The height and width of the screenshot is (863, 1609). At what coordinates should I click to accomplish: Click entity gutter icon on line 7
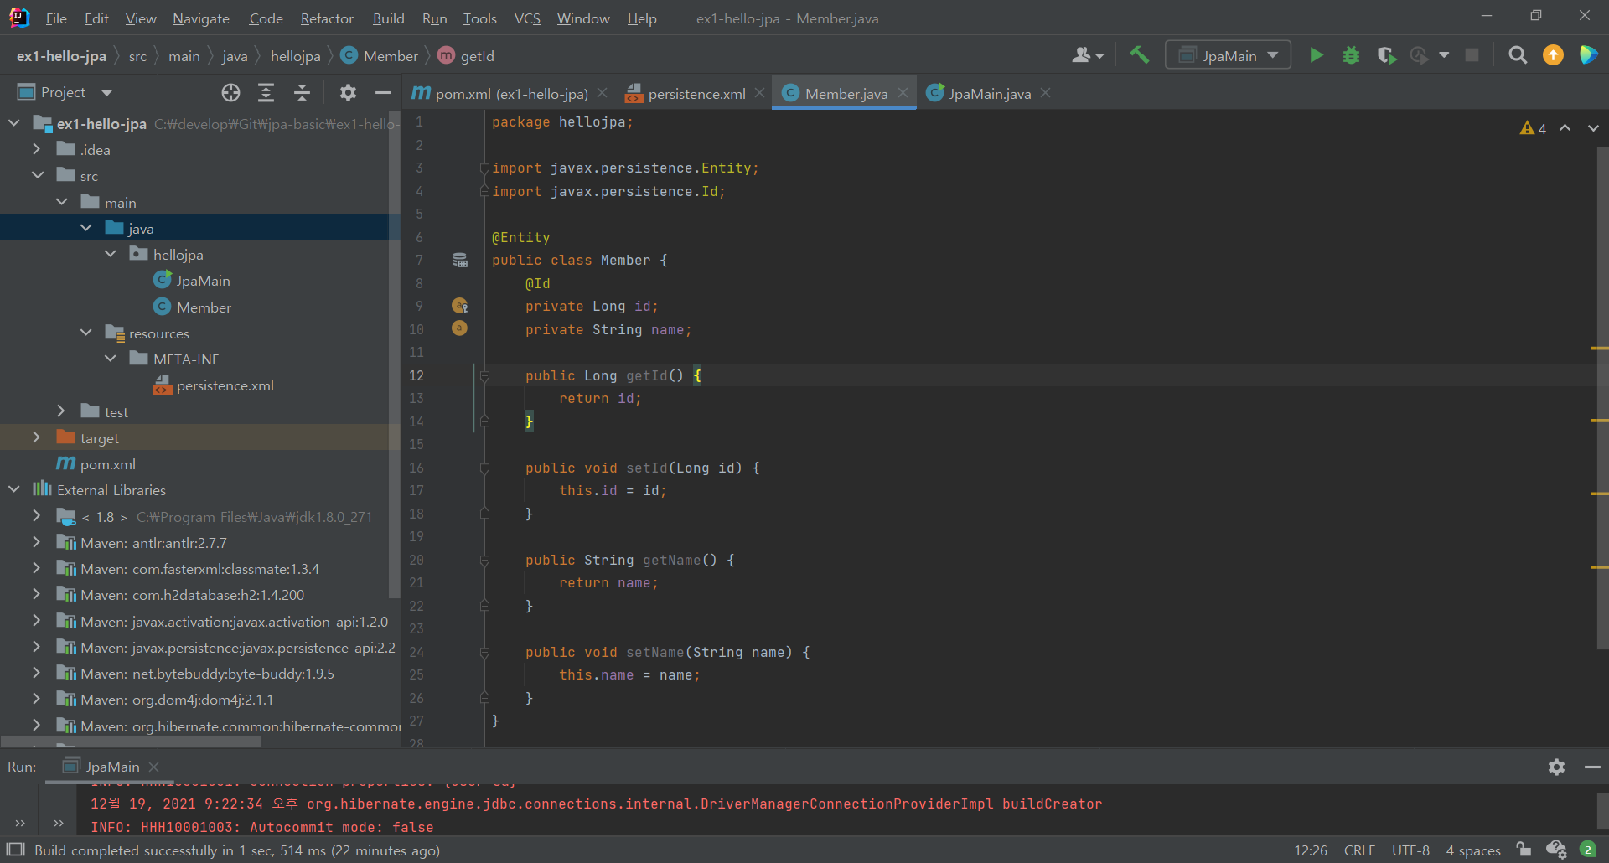(x=460, y=260)
